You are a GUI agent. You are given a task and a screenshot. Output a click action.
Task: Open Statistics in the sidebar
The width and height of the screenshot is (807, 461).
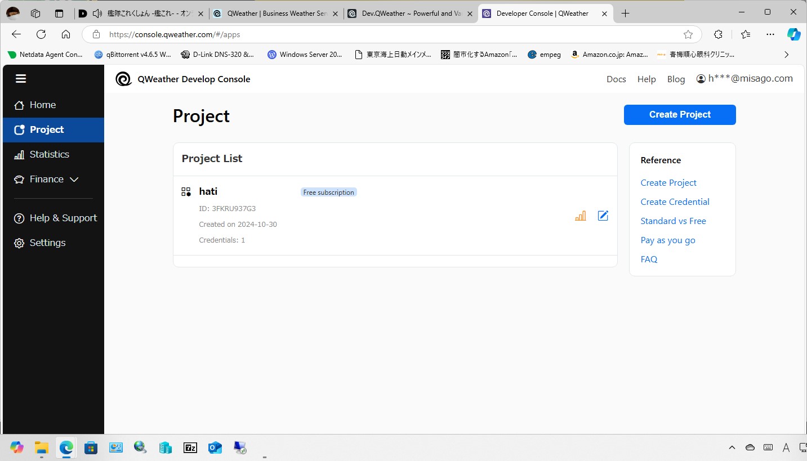[53, 154]
